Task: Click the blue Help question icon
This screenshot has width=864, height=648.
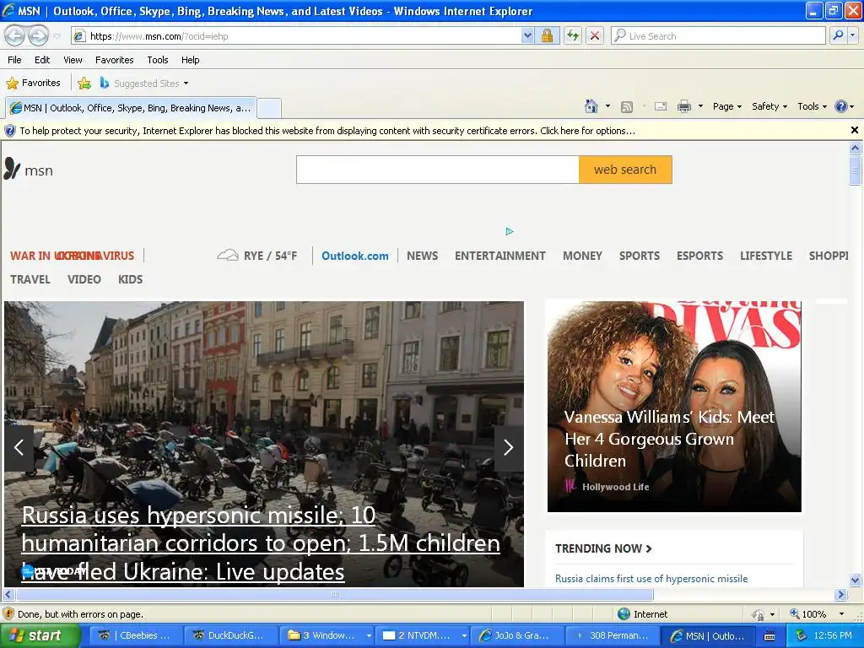Action: pos(841,106)
